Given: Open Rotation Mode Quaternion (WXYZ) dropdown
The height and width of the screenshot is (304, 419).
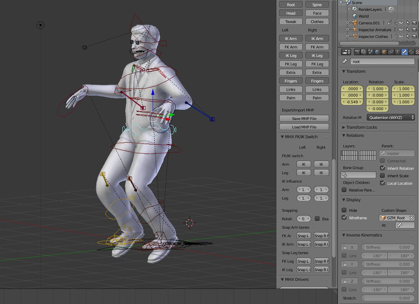Looking at the screenshot, I should pyautogui.click(x=391, y=117).
